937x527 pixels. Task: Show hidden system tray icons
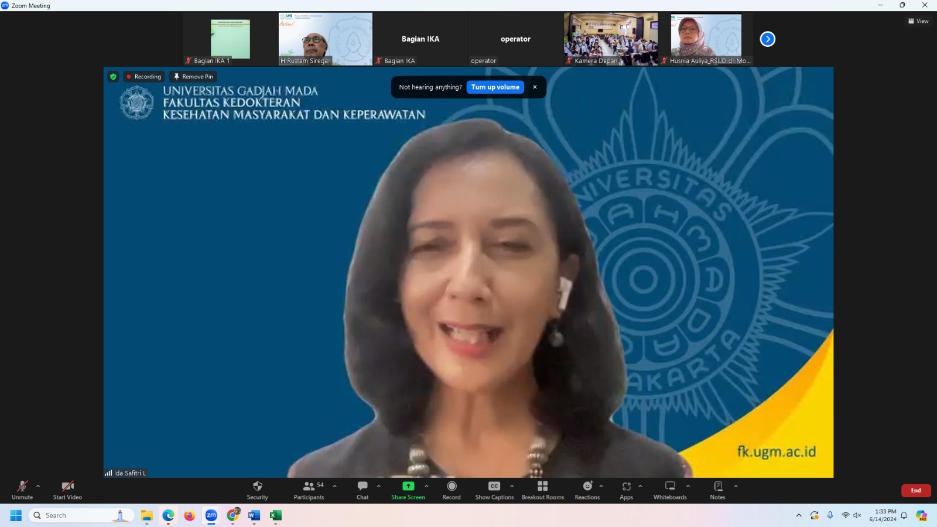point(799,515)
